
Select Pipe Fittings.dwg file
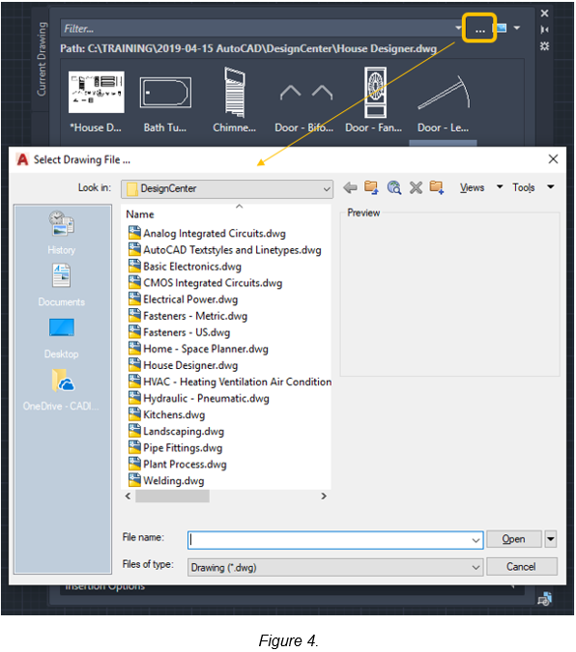[x=183, y=448]
